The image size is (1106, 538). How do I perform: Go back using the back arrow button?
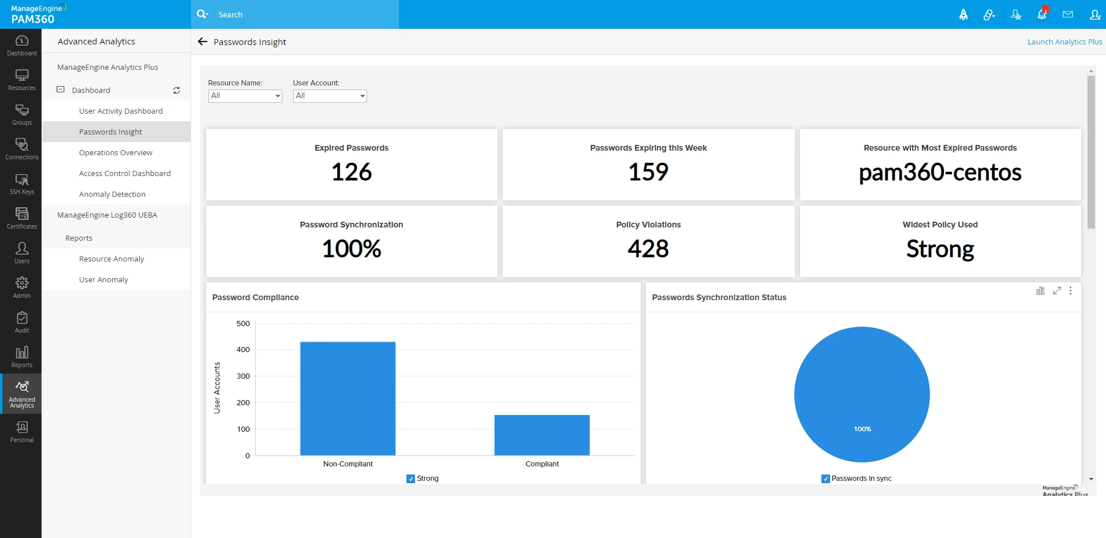(x=202, y=42)
